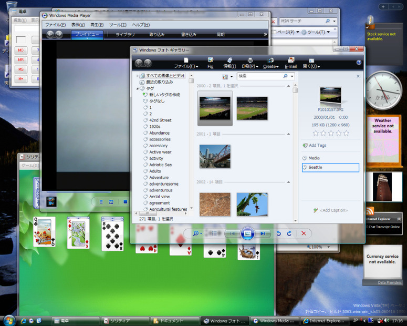Screen dimensions: 407x326
Task: Switch to 書き込み tab in Media Player
Action: (x=189, y=34)
